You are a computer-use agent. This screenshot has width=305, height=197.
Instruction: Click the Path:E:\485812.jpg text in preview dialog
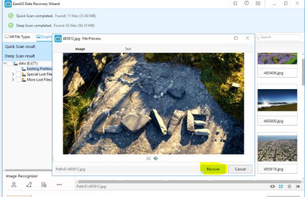tap(70, 169)
